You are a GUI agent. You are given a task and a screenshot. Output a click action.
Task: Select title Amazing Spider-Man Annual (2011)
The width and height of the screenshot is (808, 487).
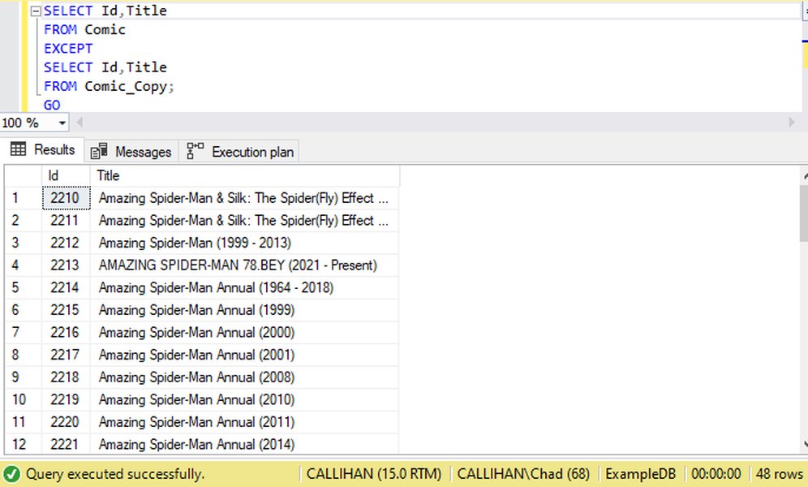click(x=244, y=422)
